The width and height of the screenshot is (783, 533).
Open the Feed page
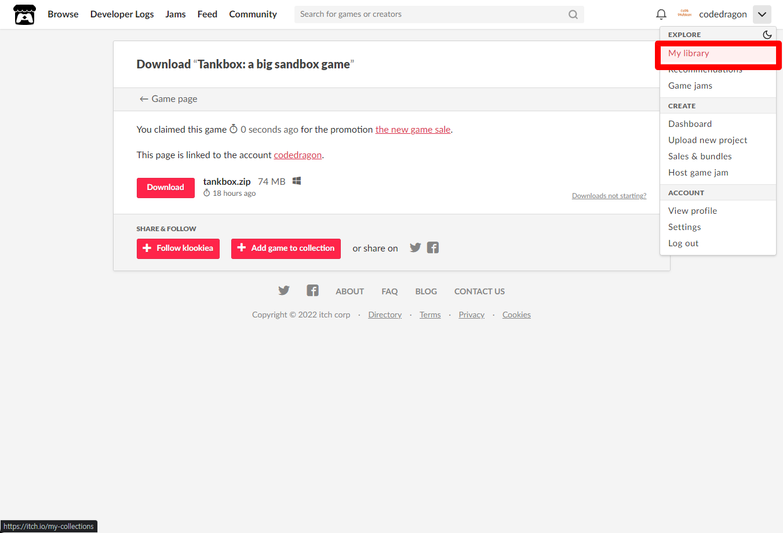point(207,14)
